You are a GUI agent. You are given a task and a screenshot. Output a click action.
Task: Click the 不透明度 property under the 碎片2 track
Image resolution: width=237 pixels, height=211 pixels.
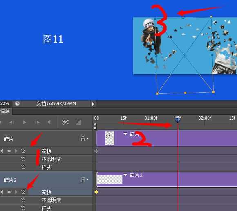coord(51,200)
